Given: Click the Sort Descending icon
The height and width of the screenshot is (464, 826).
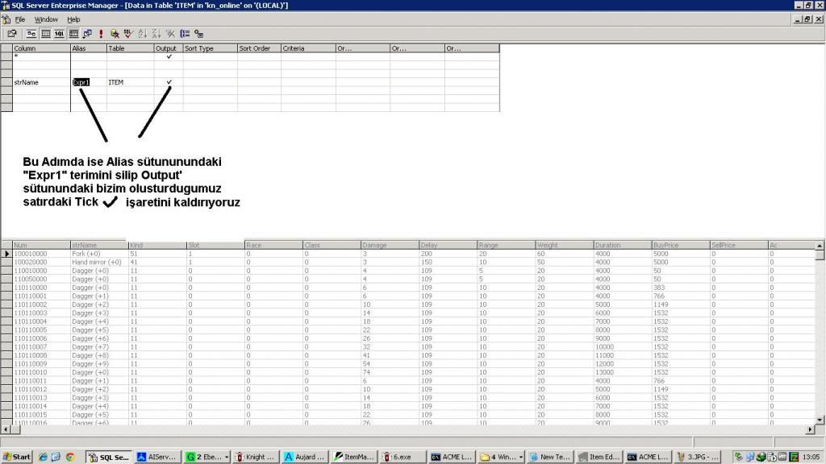Looking at the screenshot, I should tap(156, 34).
